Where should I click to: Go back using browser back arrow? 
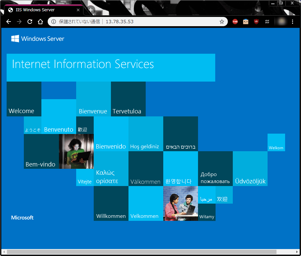pos(9,22)
